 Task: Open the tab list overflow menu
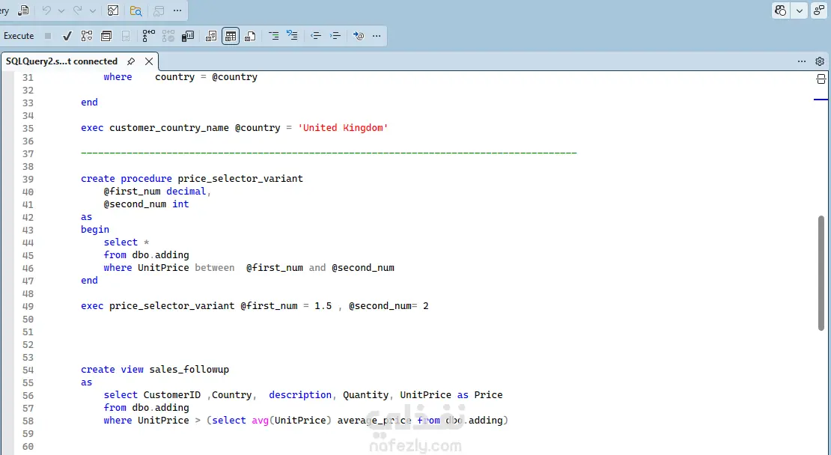[802, 61]
